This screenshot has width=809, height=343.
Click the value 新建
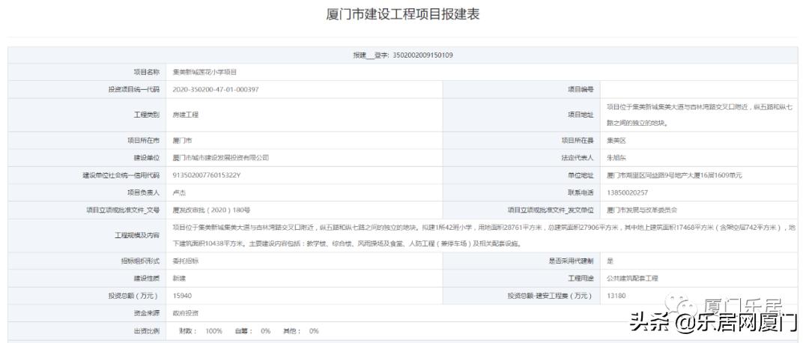click(179, 278)
